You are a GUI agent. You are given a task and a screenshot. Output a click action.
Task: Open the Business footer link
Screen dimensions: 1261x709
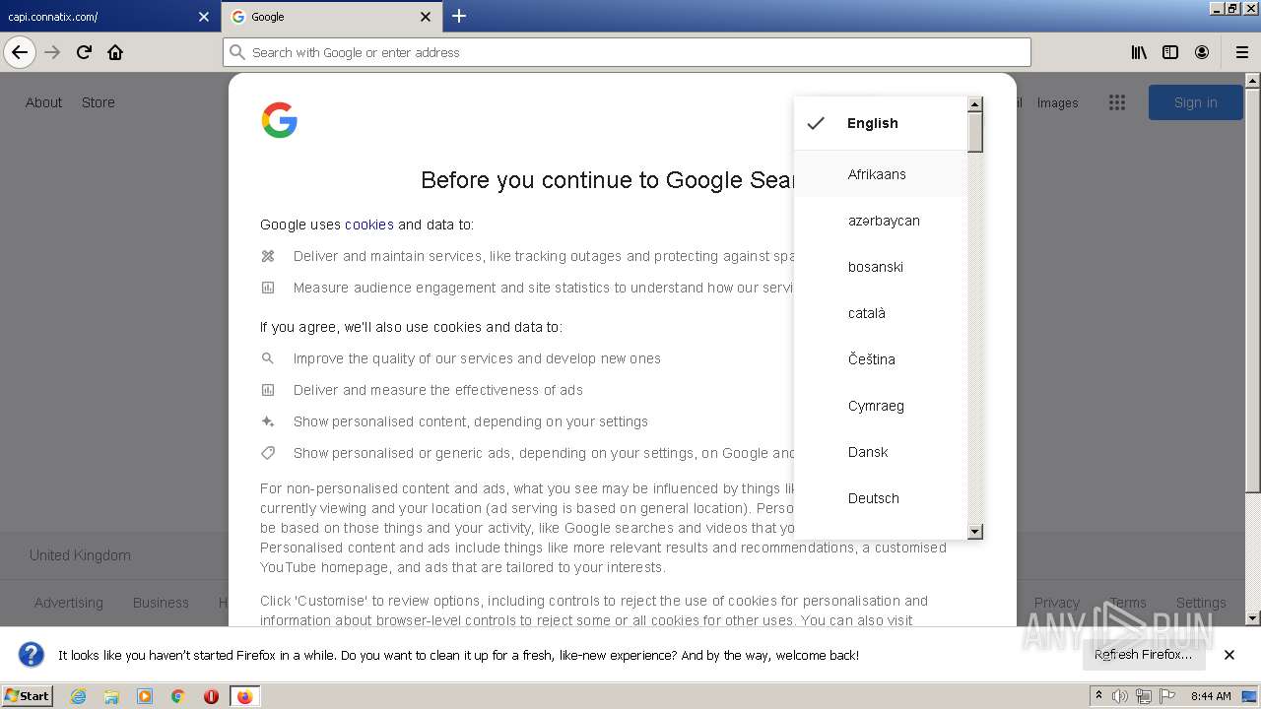(x=161, y=603)
